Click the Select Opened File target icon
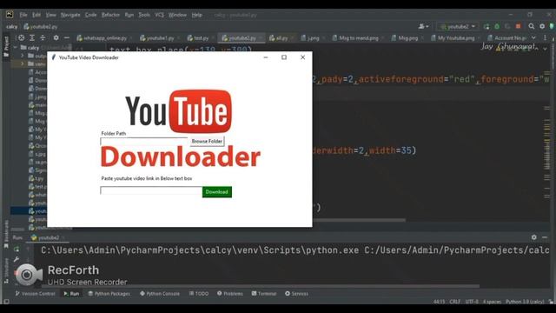556x313 pixels. point(21,37)
